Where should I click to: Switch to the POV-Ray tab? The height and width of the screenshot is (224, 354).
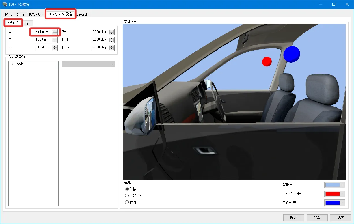pos(36,15)
